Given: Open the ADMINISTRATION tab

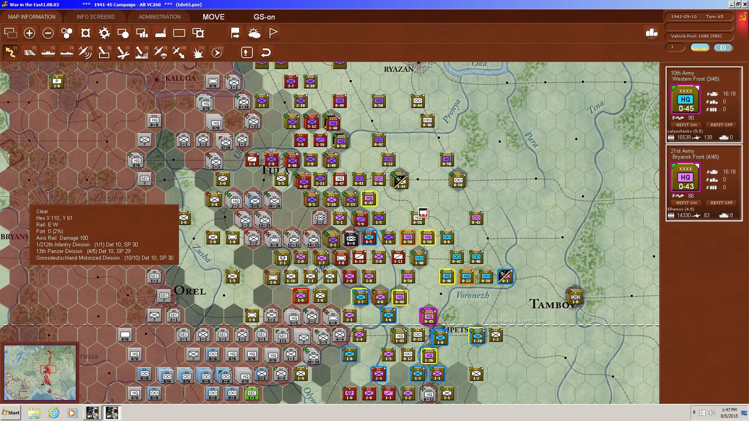Looking at the screenshot, I should click(160, 17).
